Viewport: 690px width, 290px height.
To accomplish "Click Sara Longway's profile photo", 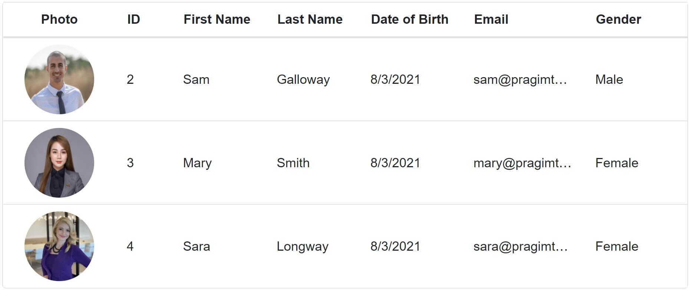I will tap(59, 246).
